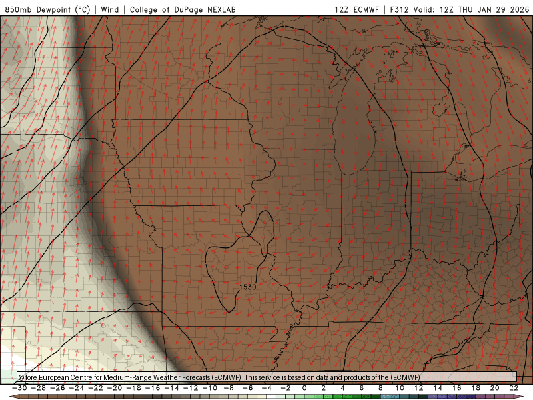Image resolution: width=533 pixels, height=400 pixels.
Task: Click the '-2' value on the color scale
Action: coord(286,388)
